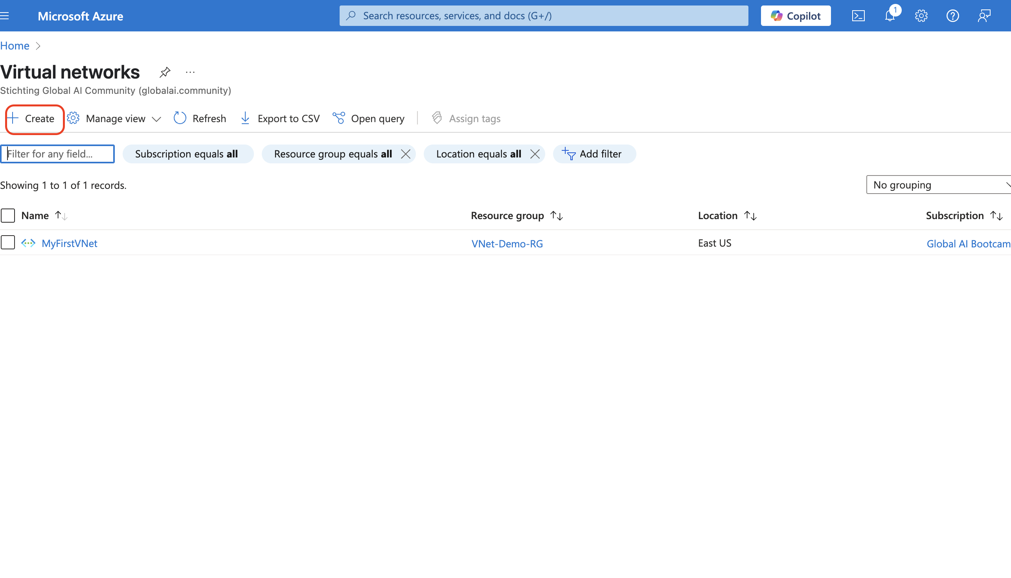The width and height of the screenshot is (1011, 578).
Task: Expand the Manage view menu
Action: coord(114,118)
